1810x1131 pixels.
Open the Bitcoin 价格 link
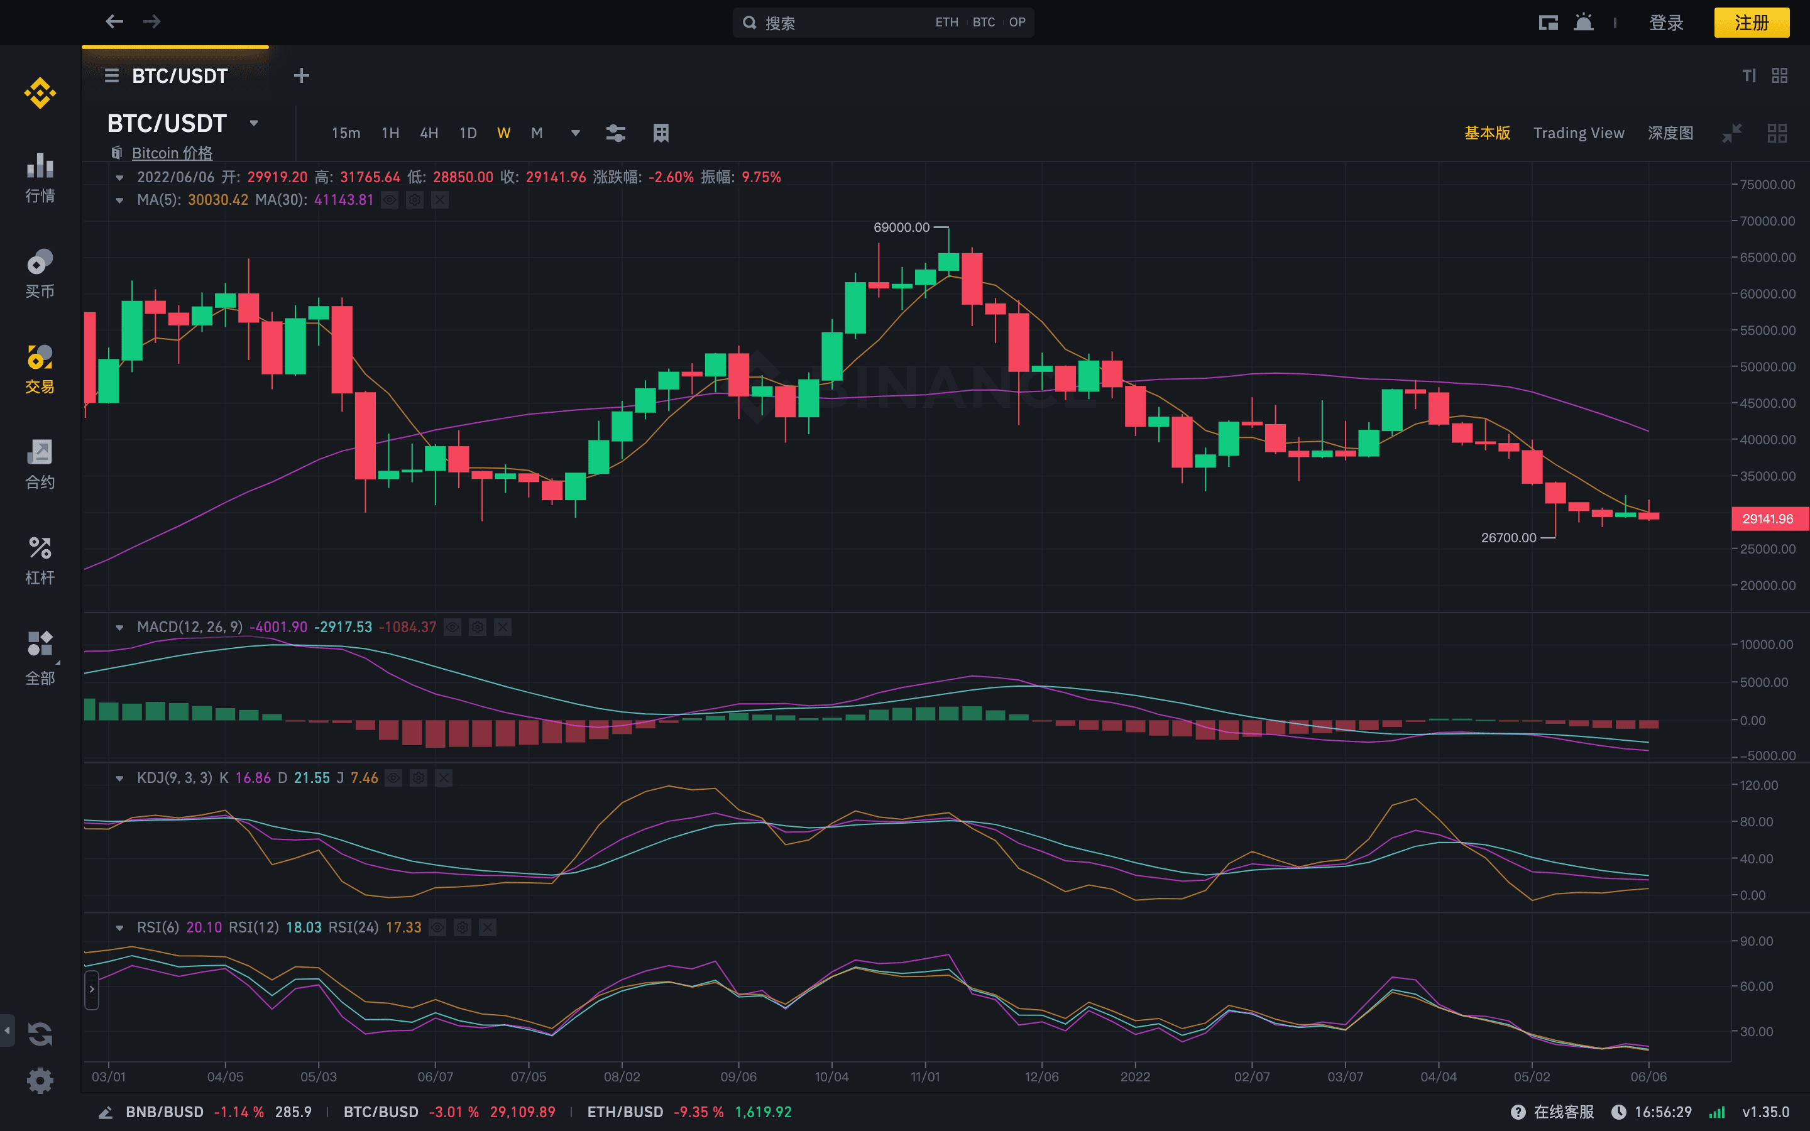tap(172, 153)
